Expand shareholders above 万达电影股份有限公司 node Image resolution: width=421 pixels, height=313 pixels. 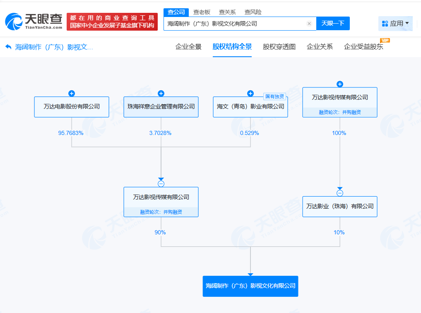click(72, 94)
